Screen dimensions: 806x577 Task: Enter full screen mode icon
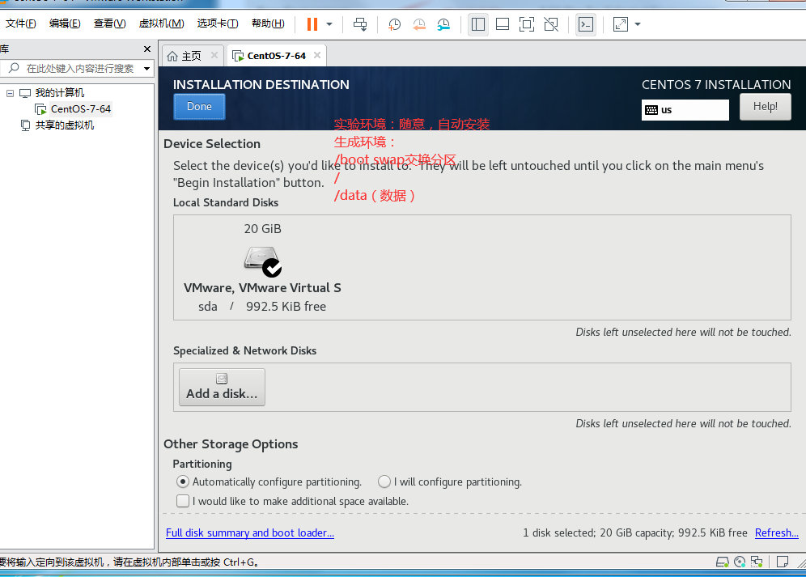tap(526, 24)
